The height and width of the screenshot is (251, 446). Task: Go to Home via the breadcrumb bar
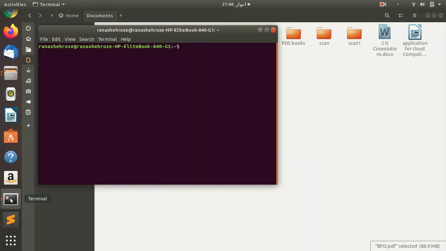pyautogui.click(x=69, y=15)
